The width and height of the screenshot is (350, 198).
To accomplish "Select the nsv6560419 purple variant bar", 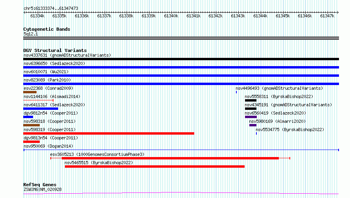I will (x=251, y=117).
